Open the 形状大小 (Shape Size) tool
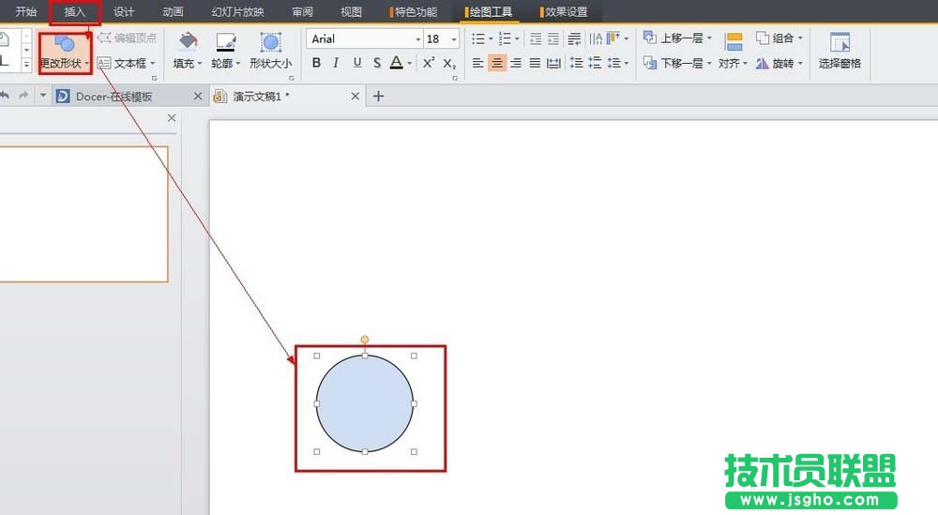This screenshot has width=938, height=515. point(270,43)
